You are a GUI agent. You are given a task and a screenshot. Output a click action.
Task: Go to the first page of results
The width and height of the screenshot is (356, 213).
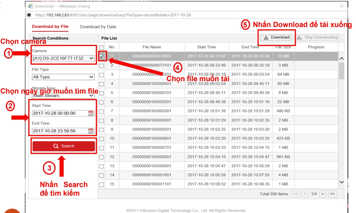295,194
